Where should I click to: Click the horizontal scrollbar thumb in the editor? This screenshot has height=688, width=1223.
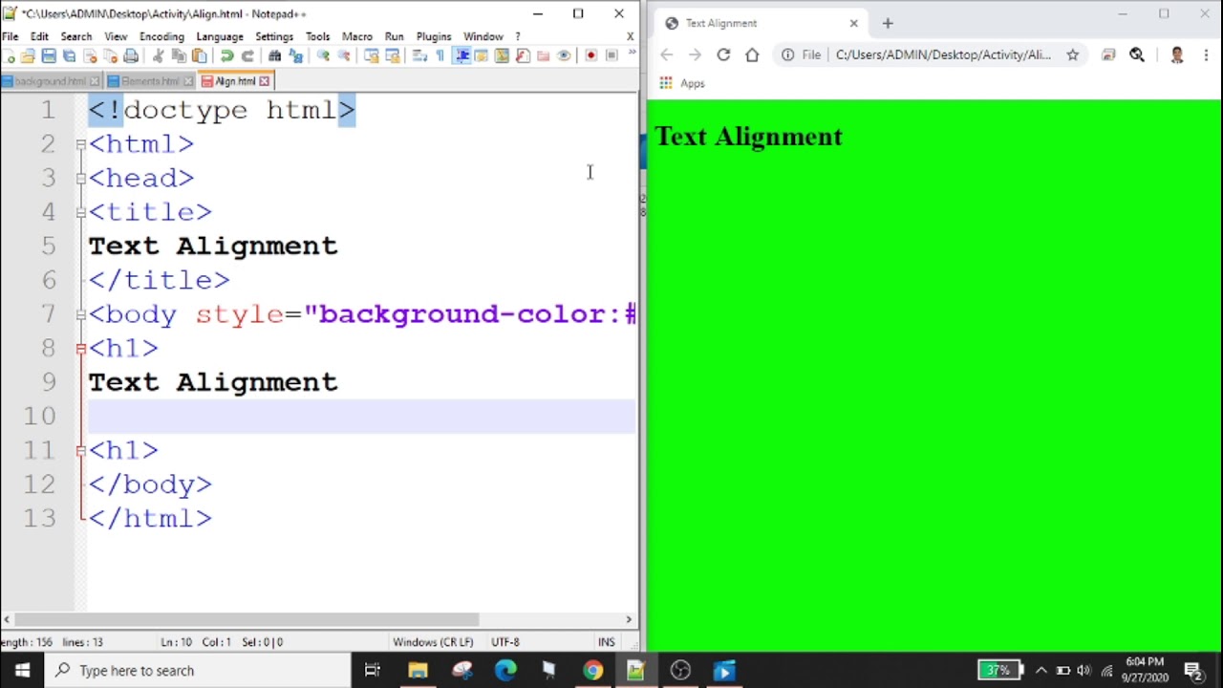(x=247, y=619)
